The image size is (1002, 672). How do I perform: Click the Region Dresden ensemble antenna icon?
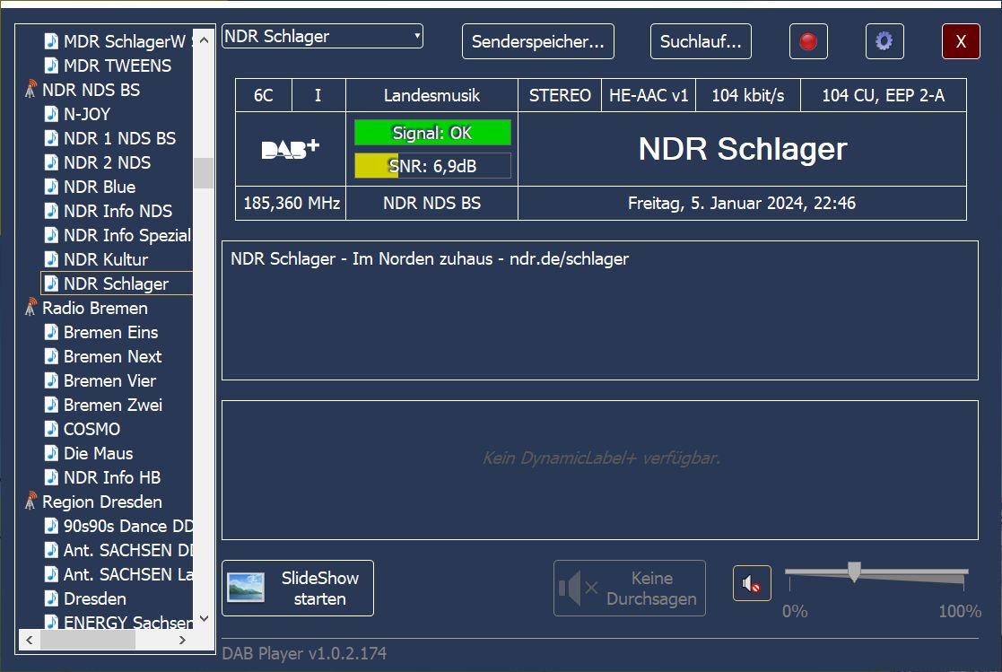point(31,502)
